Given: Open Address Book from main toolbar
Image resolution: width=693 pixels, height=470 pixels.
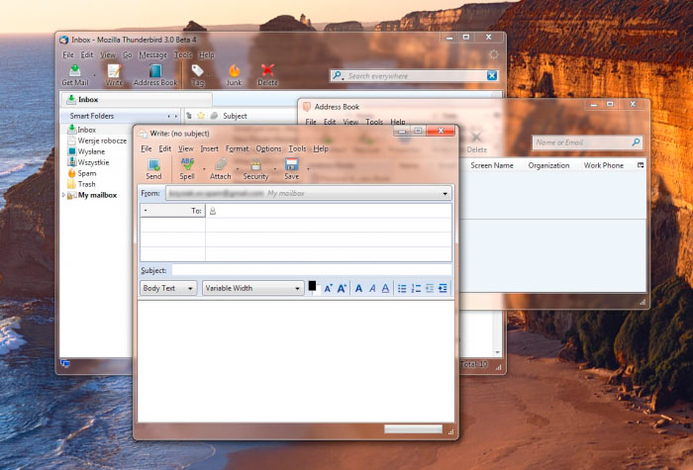Looking at the screenshot, I should pos(154,75).
